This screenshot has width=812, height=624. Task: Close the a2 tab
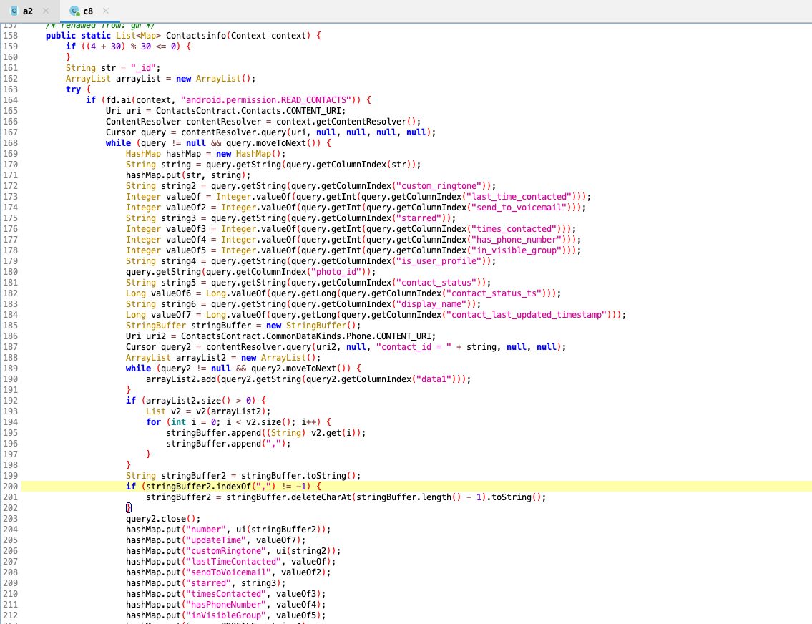pos(46,11)
